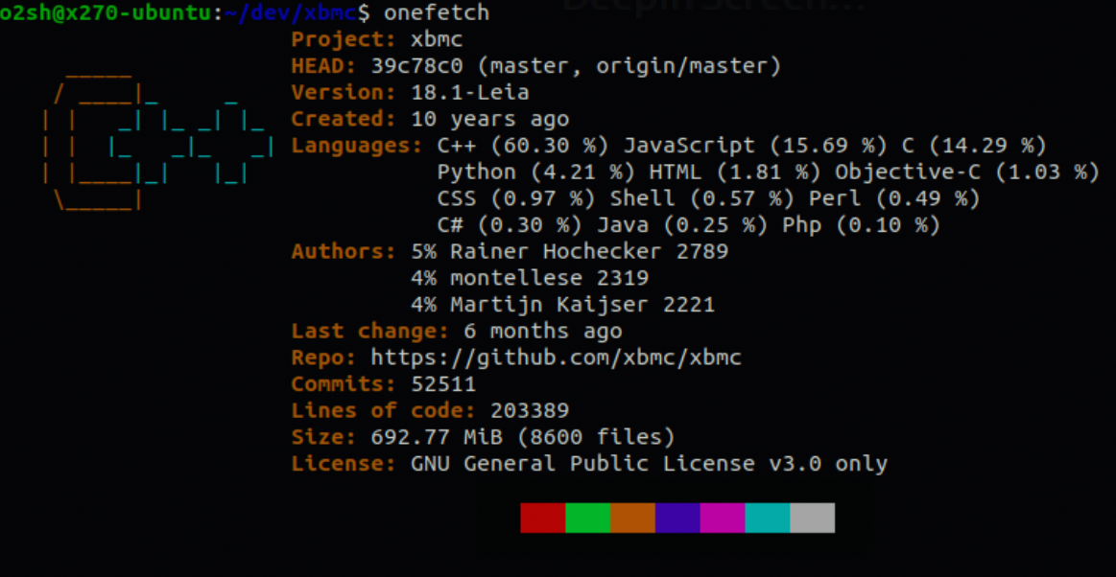Click the created value '10 years ago'

(x=489, y=120)
